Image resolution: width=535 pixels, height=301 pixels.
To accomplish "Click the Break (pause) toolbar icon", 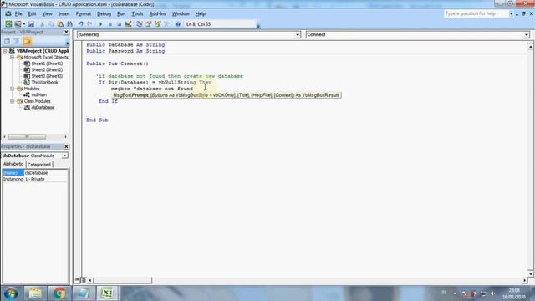I will pos(110,24).
